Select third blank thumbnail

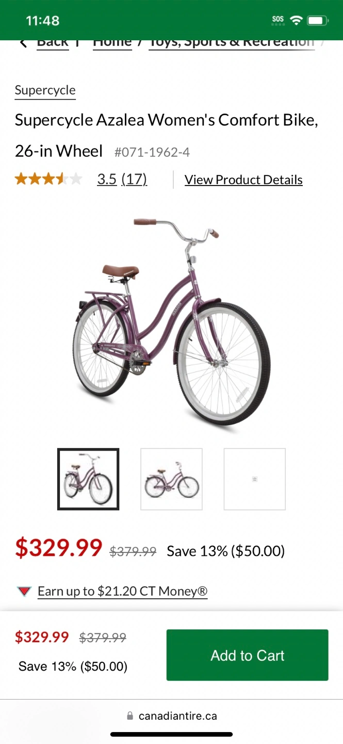click(254, 479)
